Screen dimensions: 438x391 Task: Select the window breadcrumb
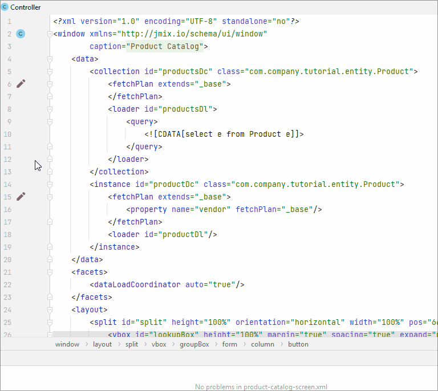click(67, 344)
